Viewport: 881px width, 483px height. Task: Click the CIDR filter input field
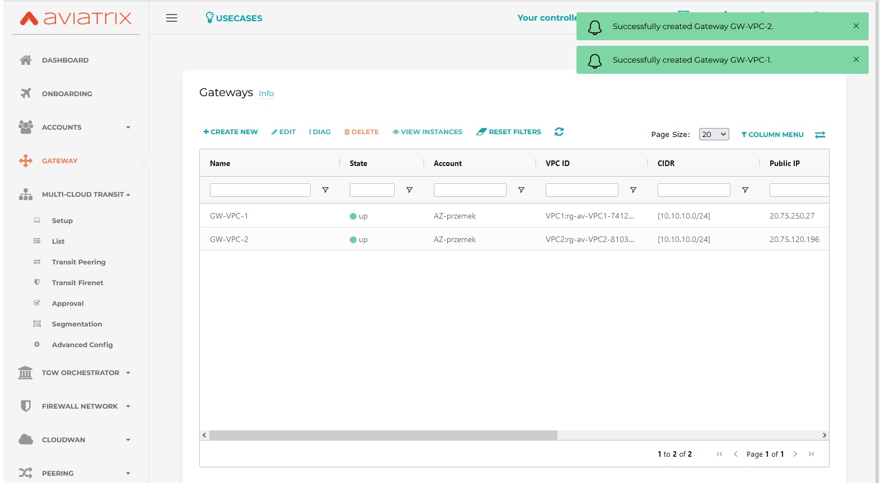tap(694, 190)
